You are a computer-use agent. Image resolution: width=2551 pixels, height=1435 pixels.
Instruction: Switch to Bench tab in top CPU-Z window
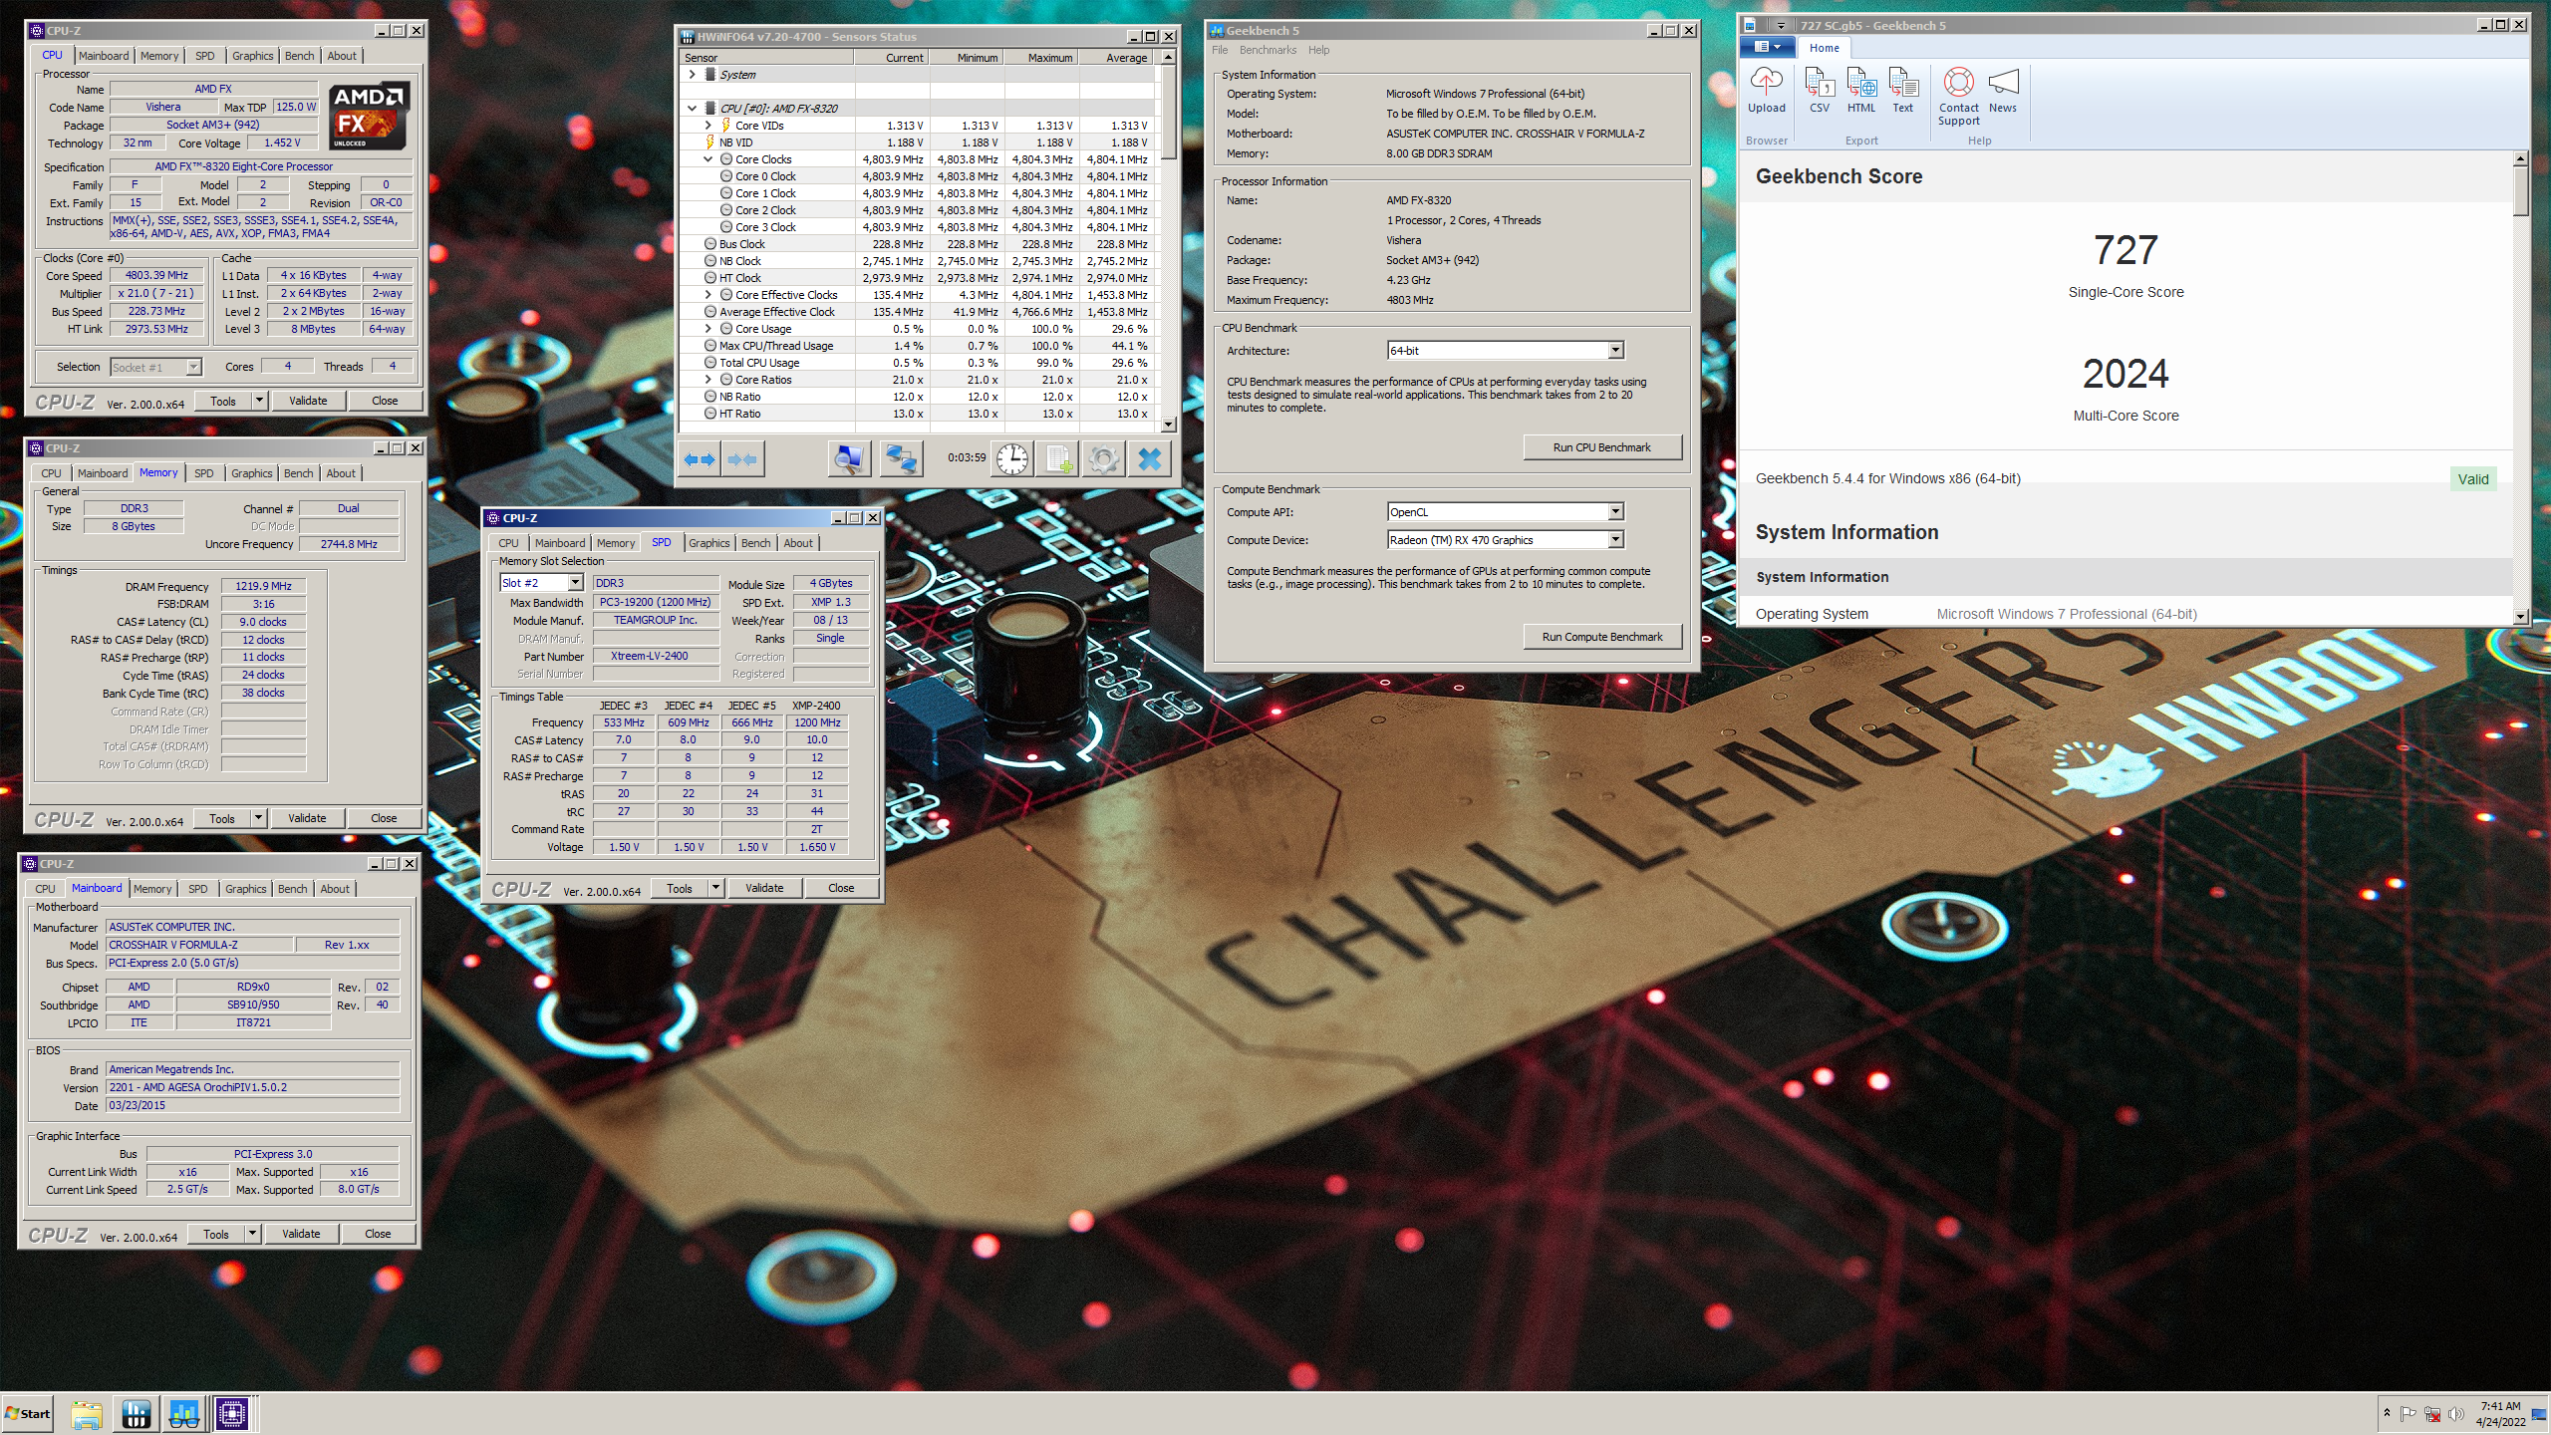(299, 56)
